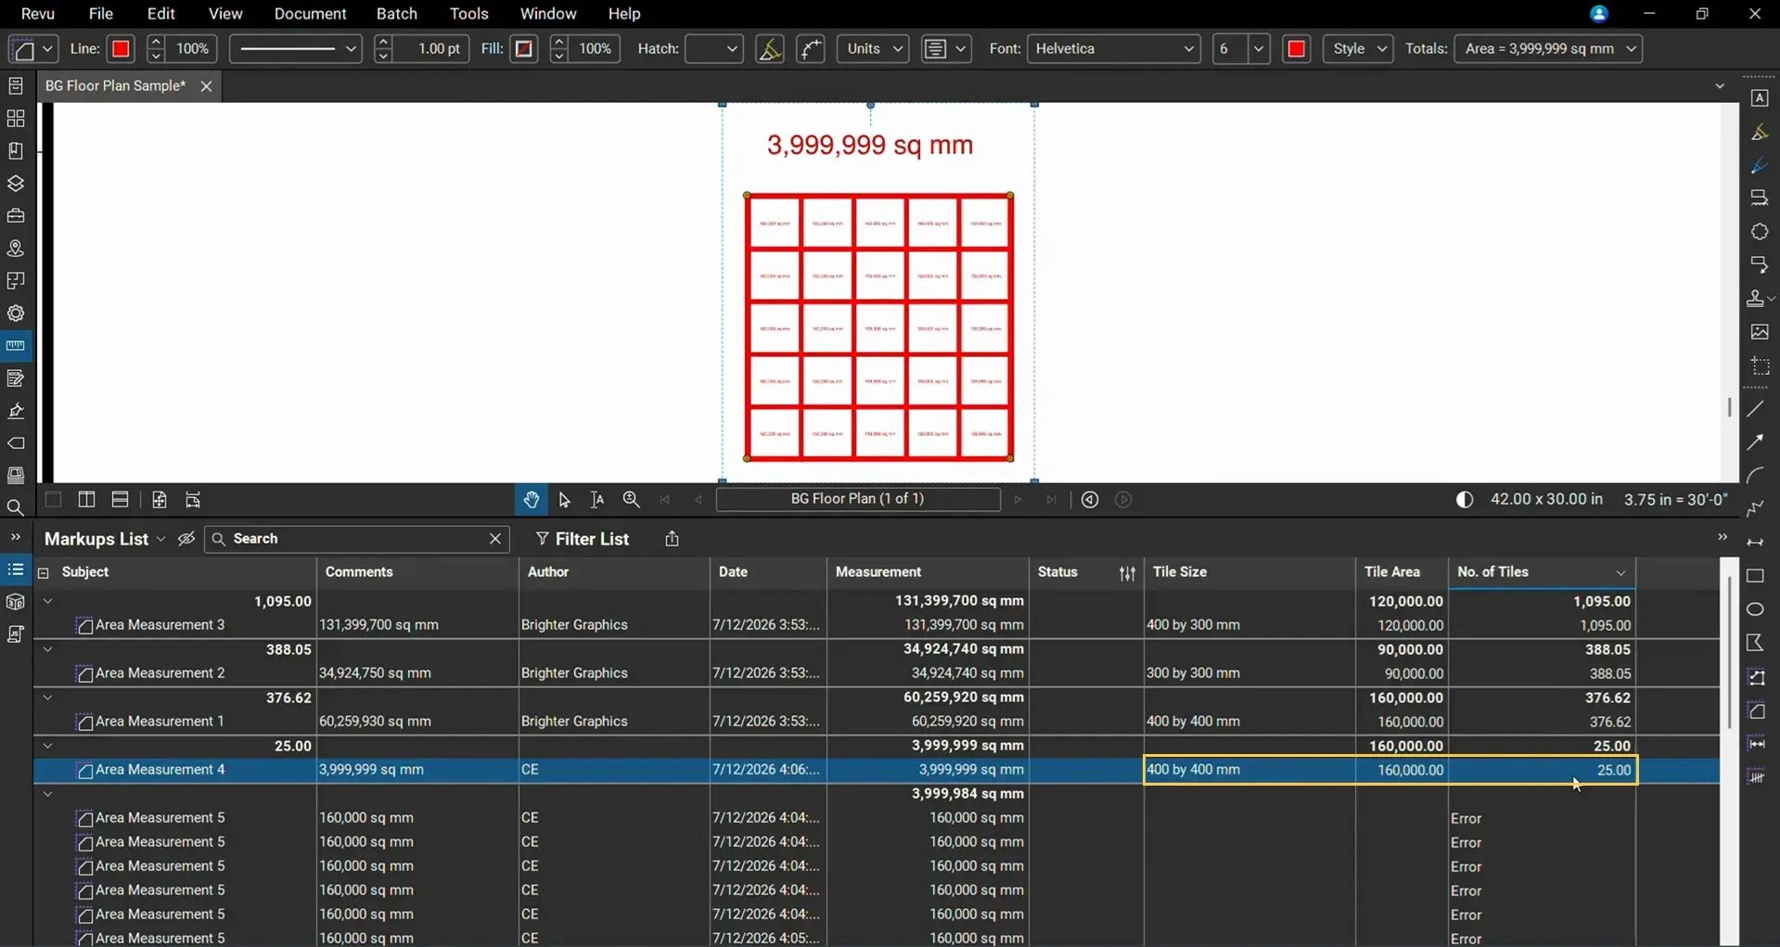The height and width of the screenshot is (947, 1780).
Task: Open the Helvetica font dropdown
Action: (x=1113, y=49)
